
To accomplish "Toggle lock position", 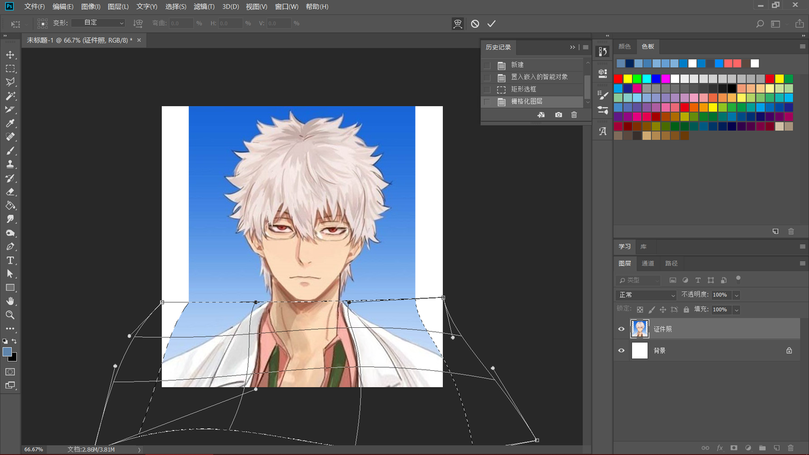I will [663, 310].
